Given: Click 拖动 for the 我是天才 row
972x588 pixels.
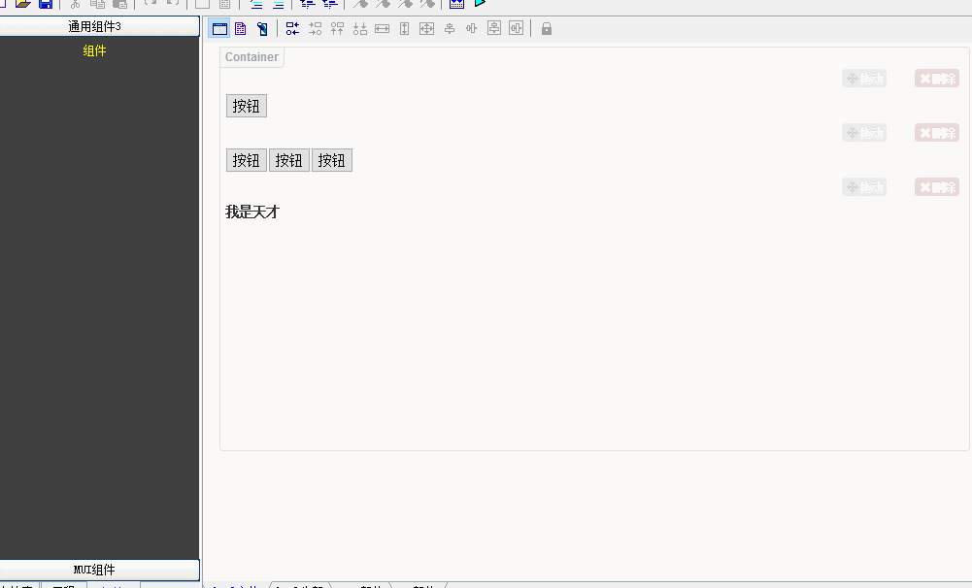Looking at the screenshot, I should 864,187.
